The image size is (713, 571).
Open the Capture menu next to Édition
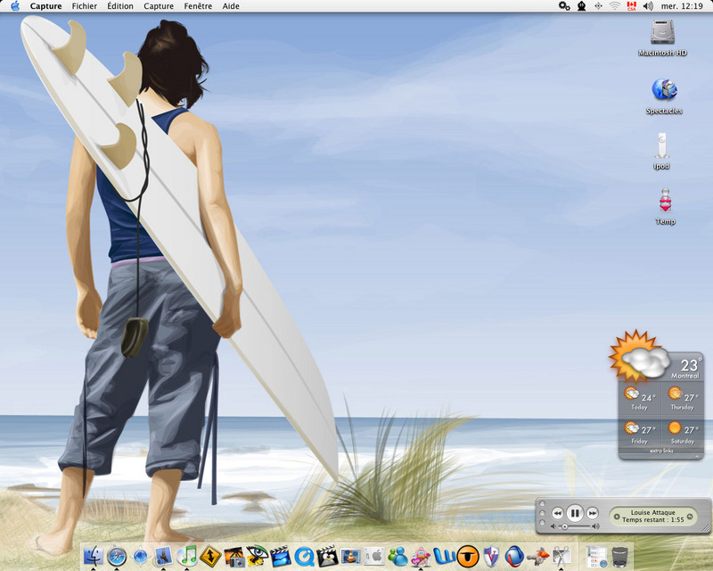tap(159, 6)
